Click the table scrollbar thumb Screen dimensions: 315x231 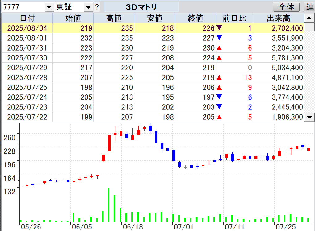(309, 27)
